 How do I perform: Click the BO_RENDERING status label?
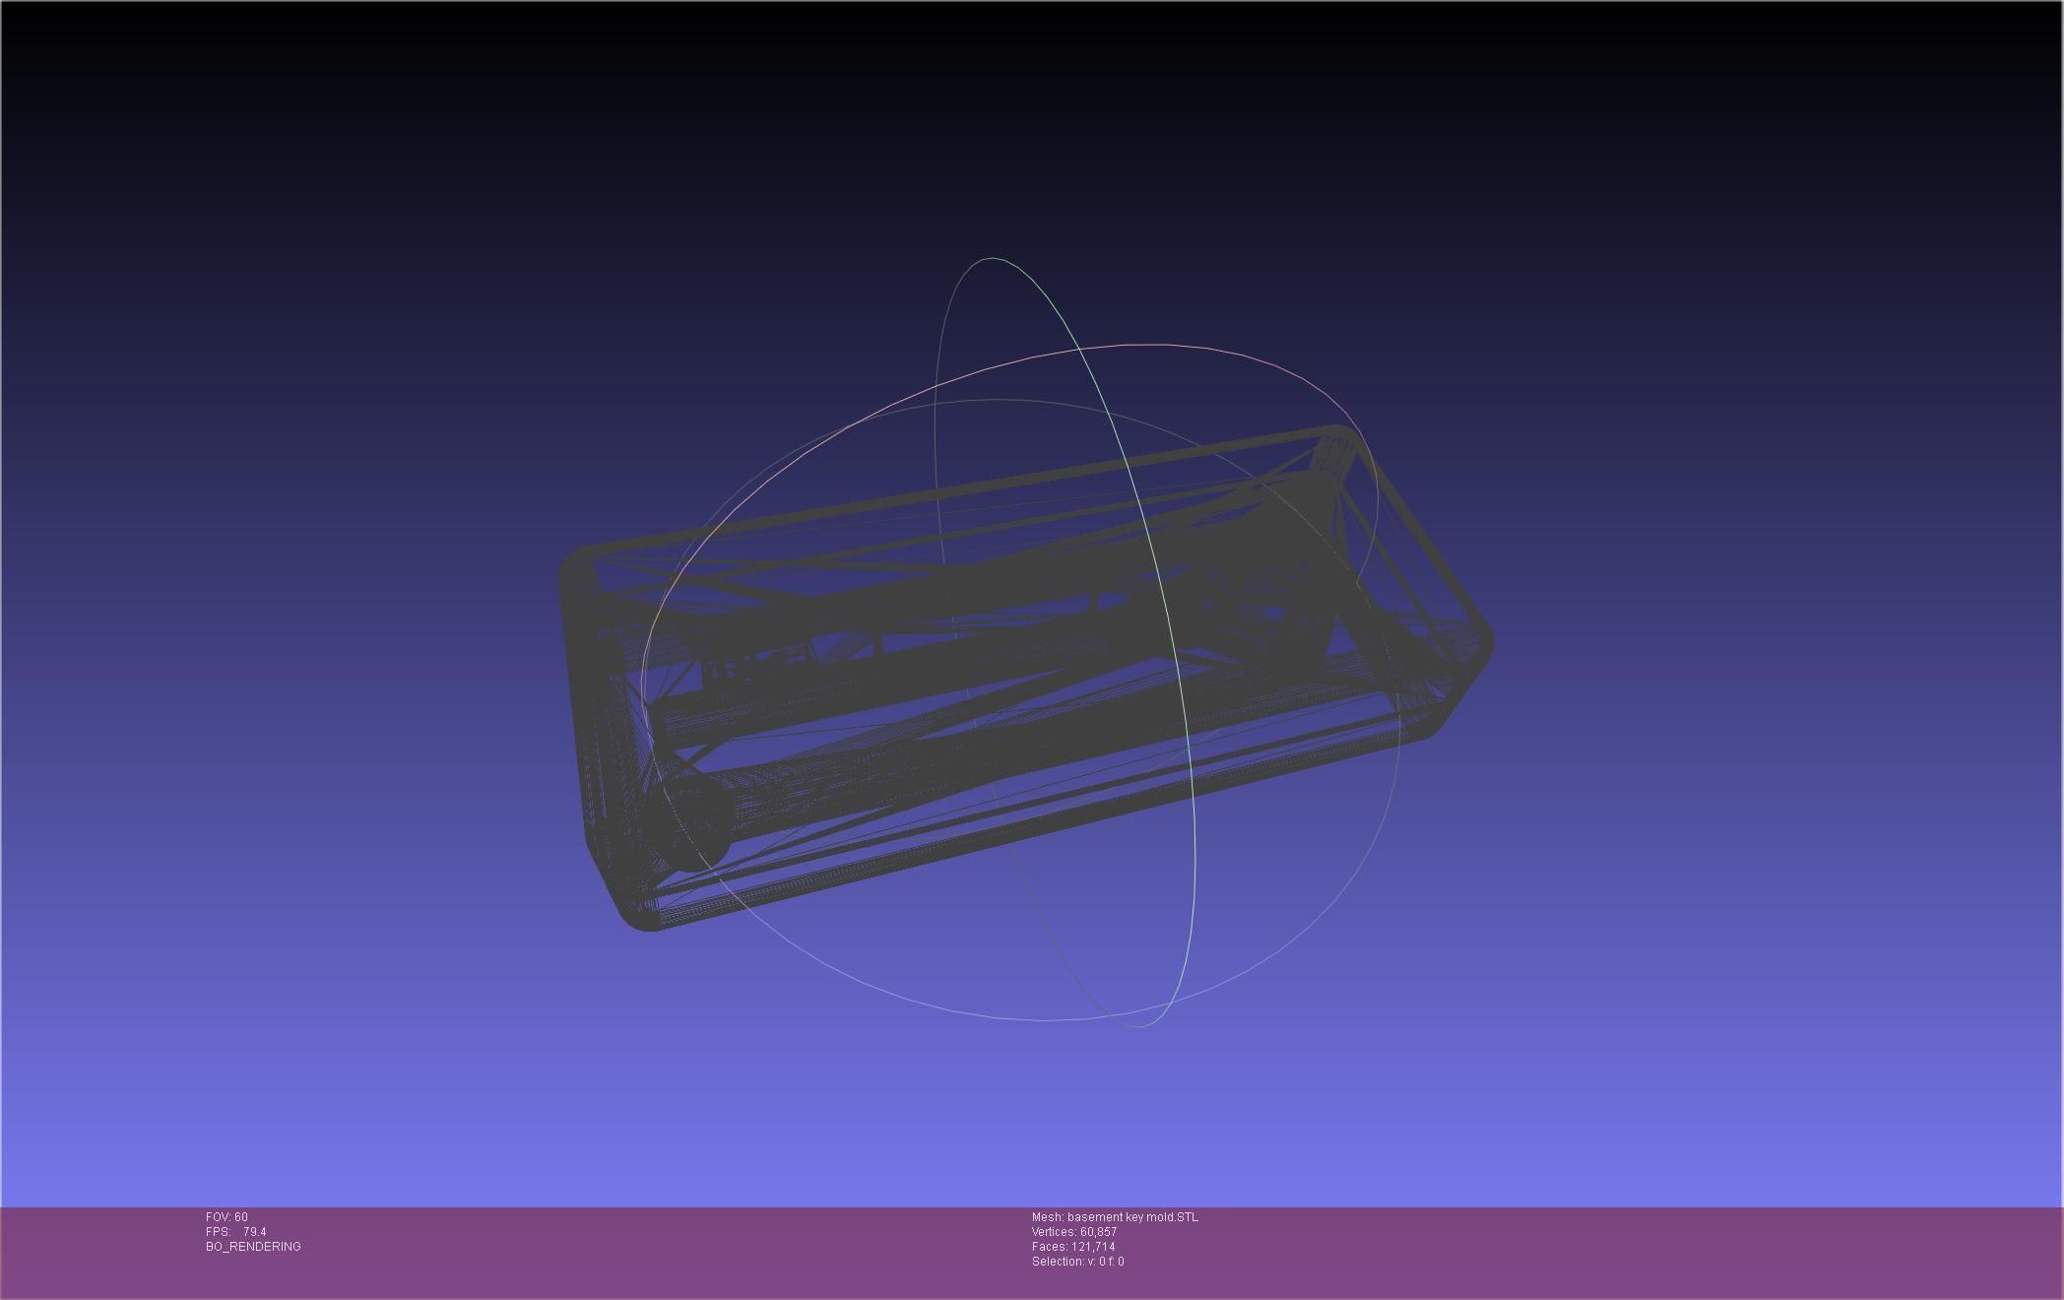click(253, 1247)
